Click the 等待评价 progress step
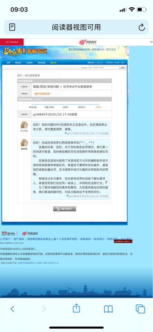This screenshot has height=332, width=153. click(x=82, y=107)
